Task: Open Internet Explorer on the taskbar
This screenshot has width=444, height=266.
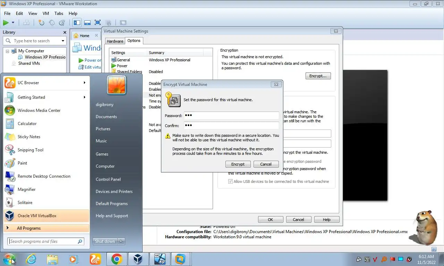Action: 31,259
